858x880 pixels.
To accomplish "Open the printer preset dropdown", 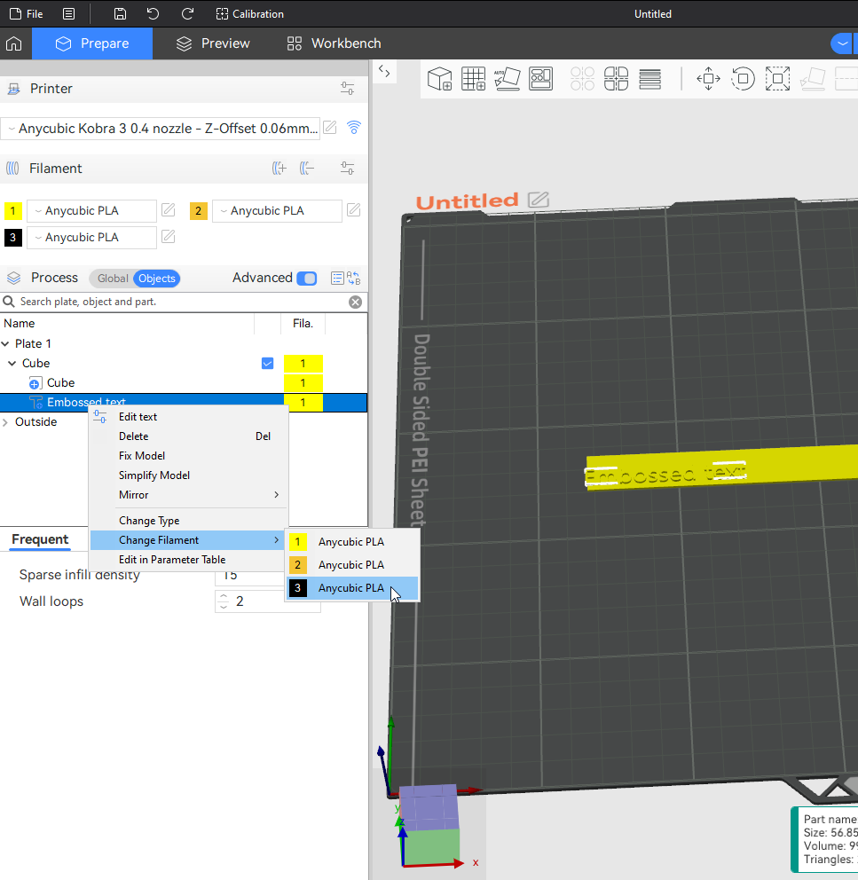I will coord(160,129).
